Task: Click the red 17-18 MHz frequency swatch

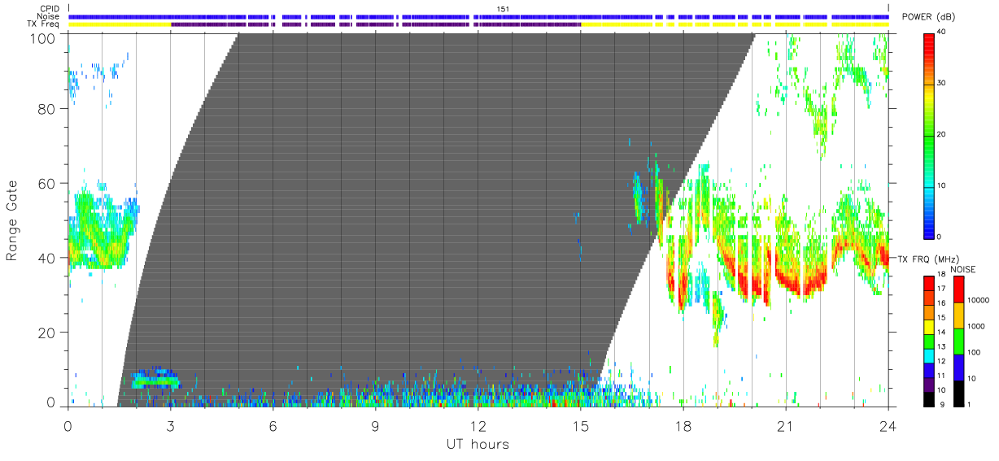Action: coord(928,284)
